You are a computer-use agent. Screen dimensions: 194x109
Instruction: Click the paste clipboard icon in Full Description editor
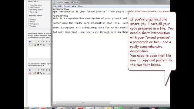pos(35,73)
